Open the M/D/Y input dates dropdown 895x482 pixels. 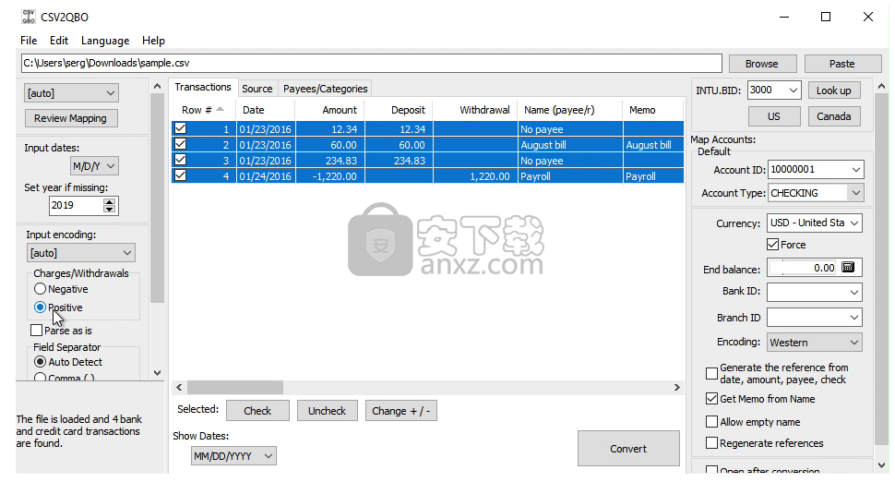pos(94,166)
